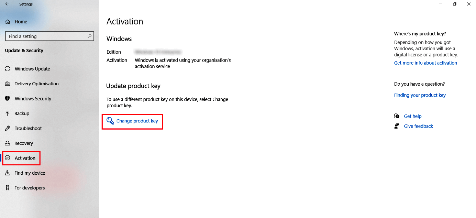This screenshot has height=218, width=476.
Task: Open the Troubleshoot section icon
Action: point(8,128)
